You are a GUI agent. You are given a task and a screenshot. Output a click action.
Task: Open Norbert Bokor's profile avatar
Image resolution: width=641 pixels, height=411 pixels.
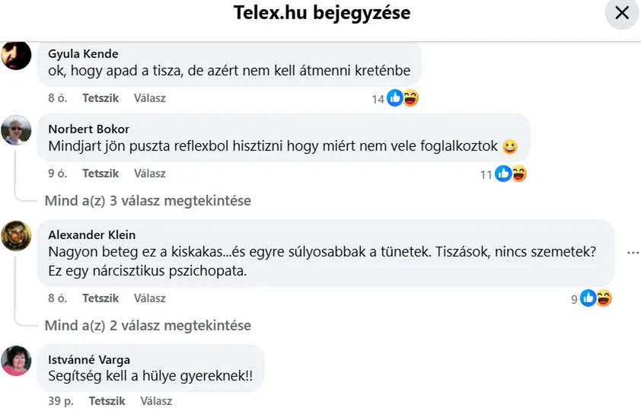16,131
